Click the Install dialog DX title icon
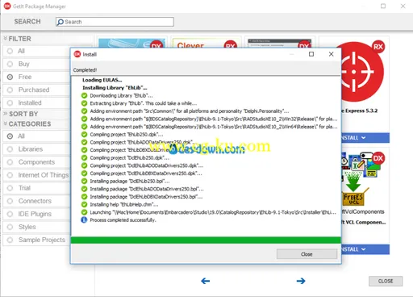Screen dimensions: 413x297 77,54
